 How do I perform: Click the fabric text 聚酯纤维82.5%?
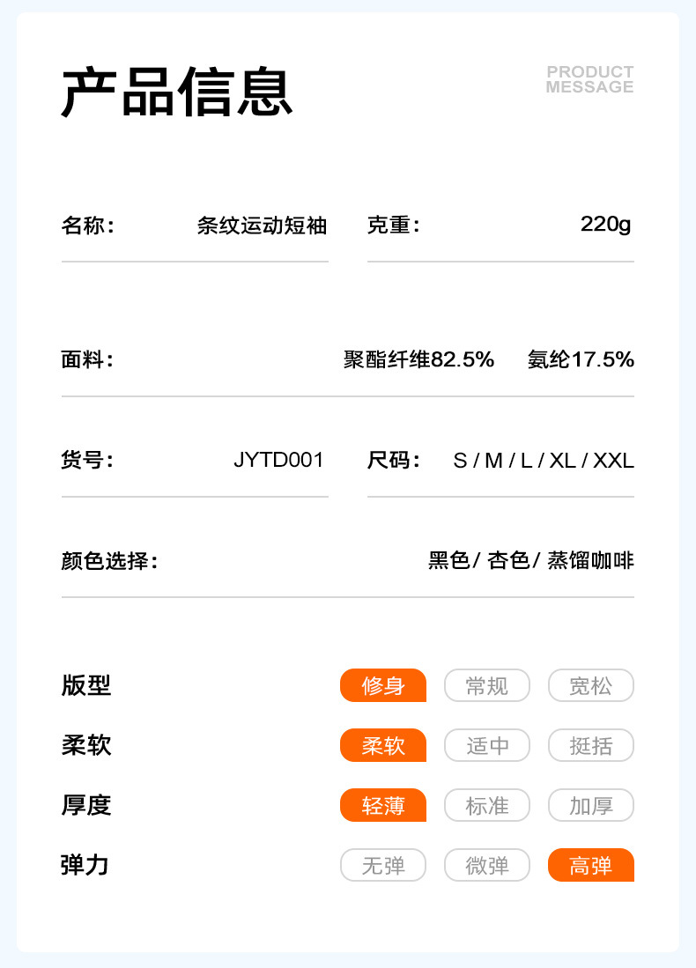[418, 359]
